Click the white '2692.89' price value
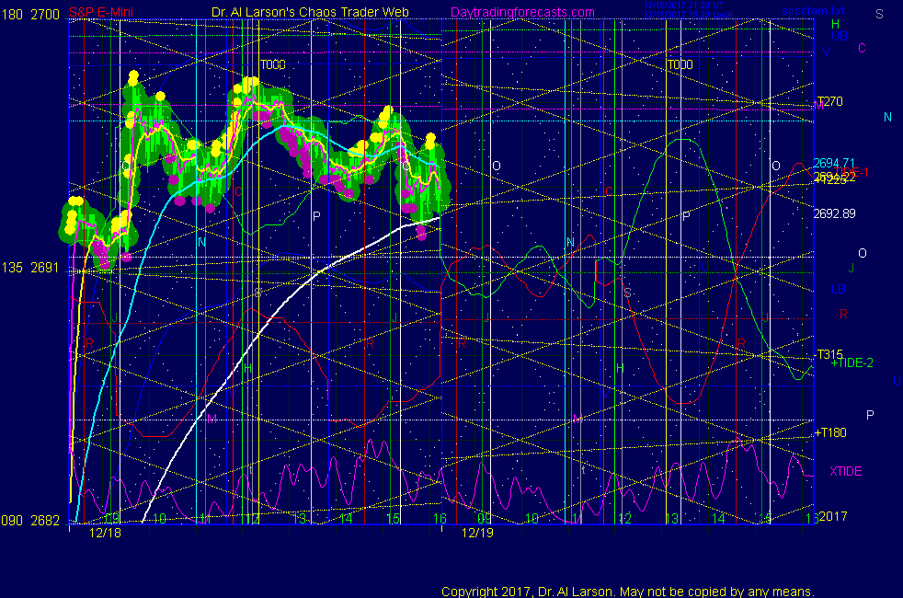Viewport: 903px width, 598px height. [x=834, y=213]
